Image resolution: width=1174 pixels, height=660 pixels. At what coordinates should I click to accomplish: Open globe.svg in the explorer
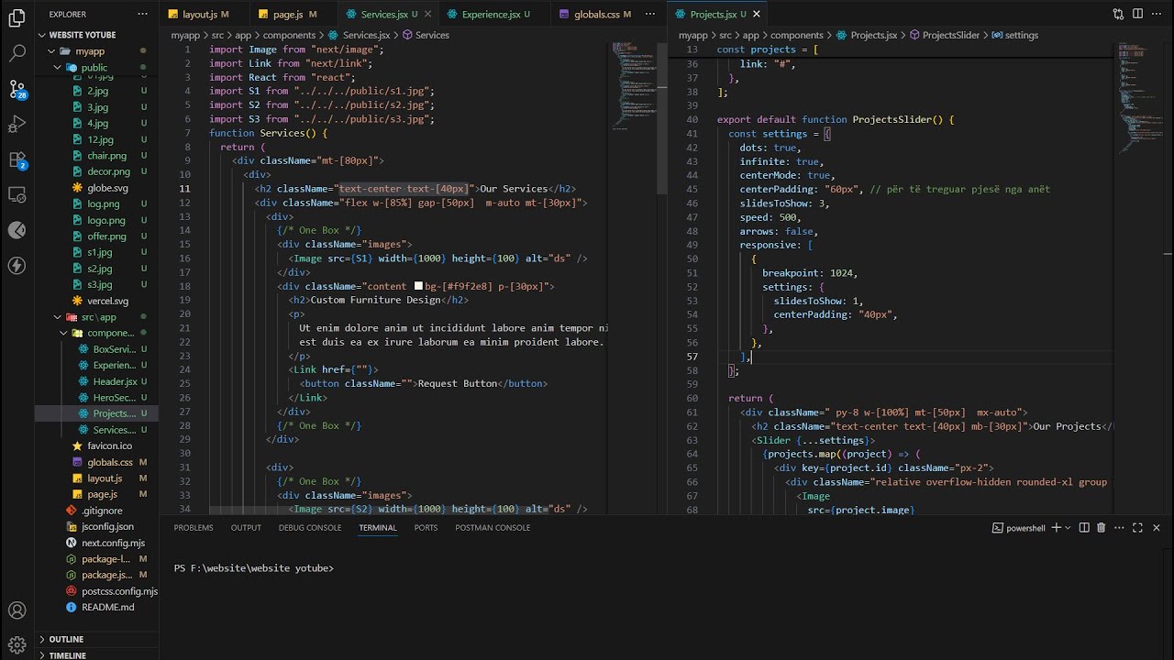[107, 188]
